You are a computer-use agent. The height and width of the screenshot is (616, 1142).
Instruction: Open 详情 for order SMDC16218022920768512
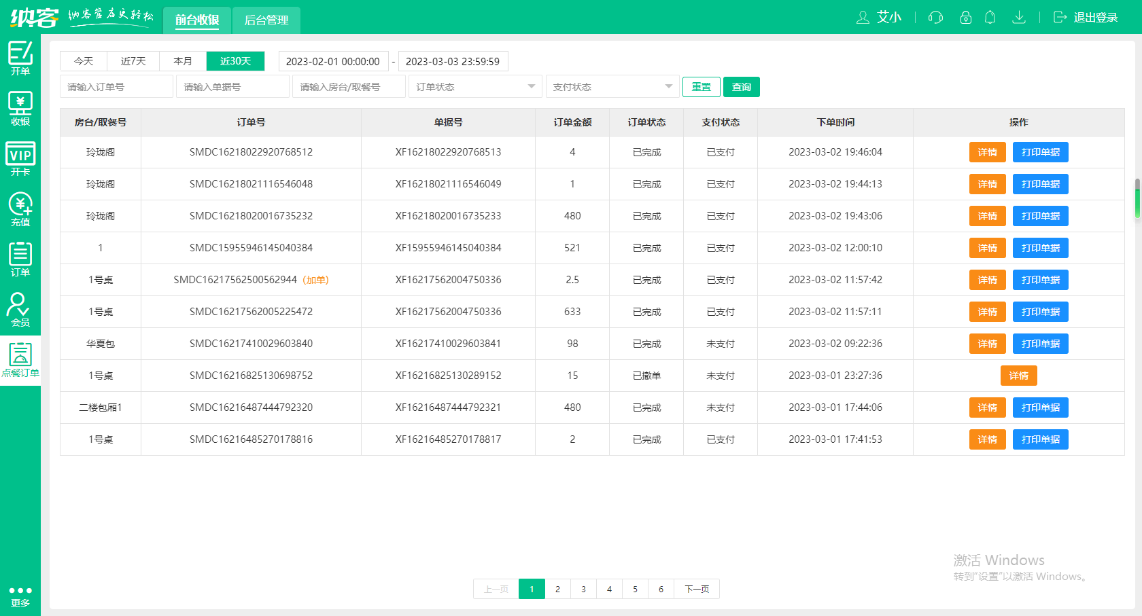[x=987, y=152]
